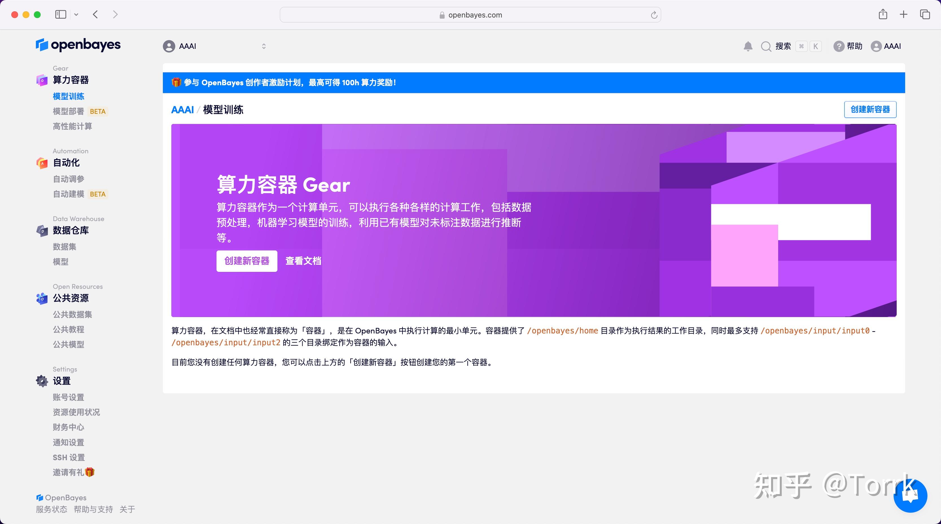Go back with Safari back arrow

click(96, 15)
